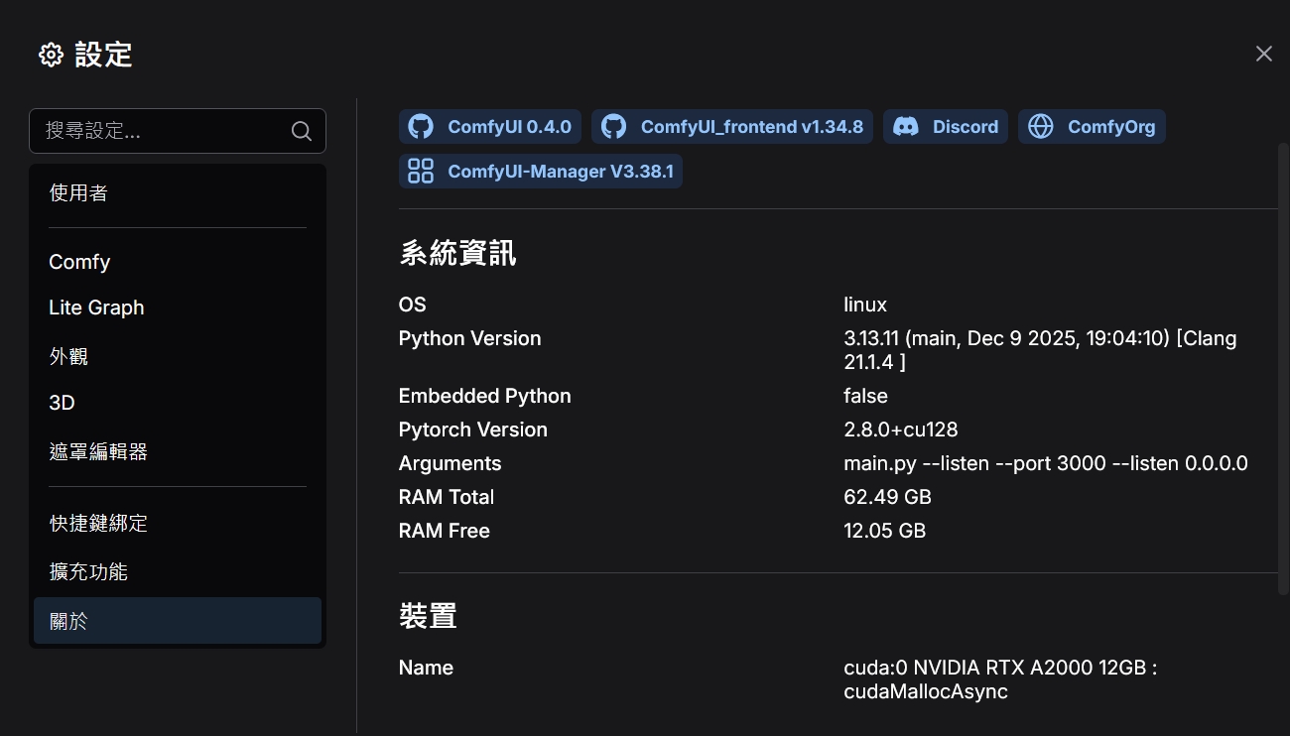The height and width of the screenshot is (736, 1290).
Task: Open the ComfyUI 0.4.0 link
Action: click(x=509, y=127)
